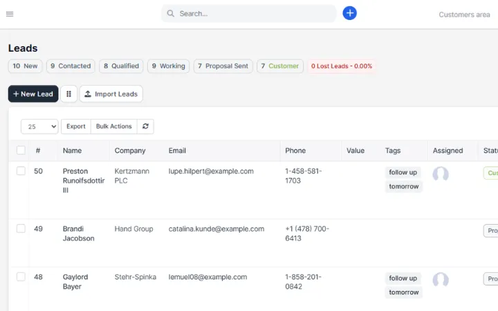The width and height of the screenshot is (498, 311).
Task: Sort by Email column header
Action: (177, 151)
